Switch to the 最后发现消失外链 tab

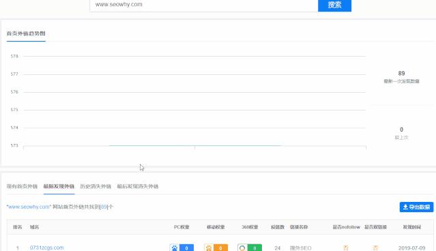click(x=137, y=186)
